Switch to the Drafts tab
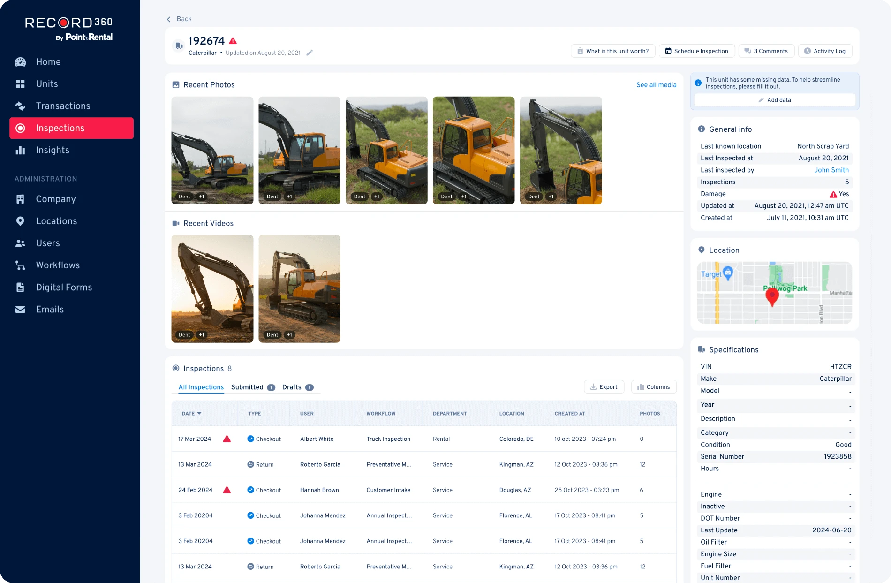The height and width of the screenshot is (583, 891). [292, 387]
